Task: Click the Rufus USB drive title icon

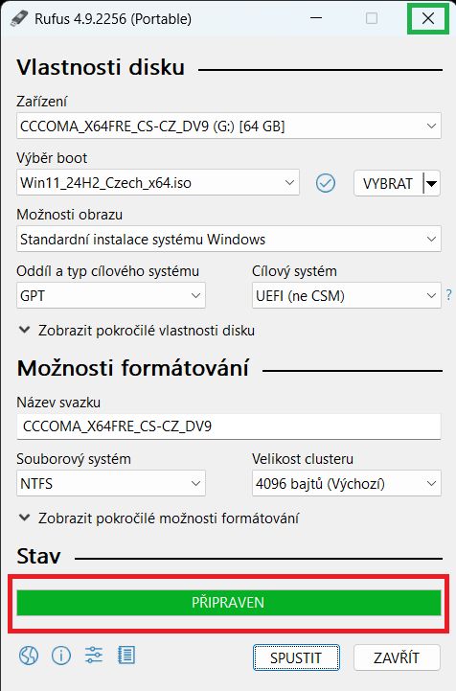Action: click(19, 18)
